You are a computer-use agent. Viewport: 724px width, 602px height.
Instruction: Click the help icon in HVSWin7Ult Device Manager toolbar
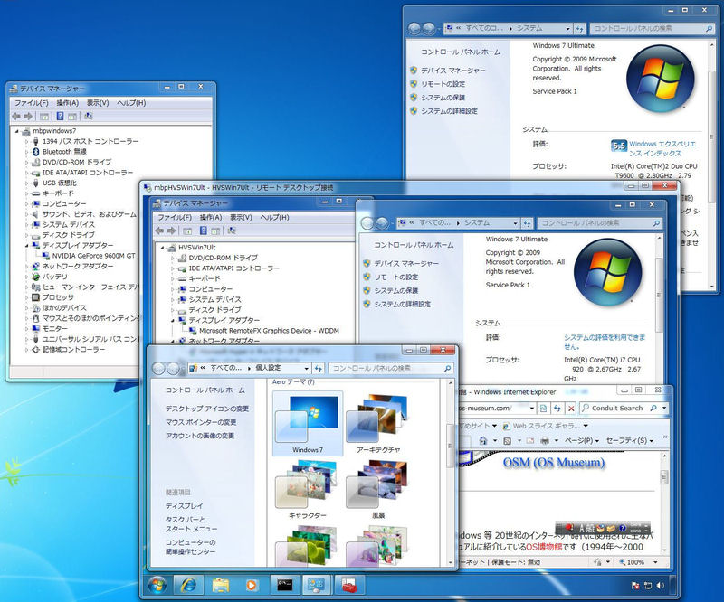[204, 230]
